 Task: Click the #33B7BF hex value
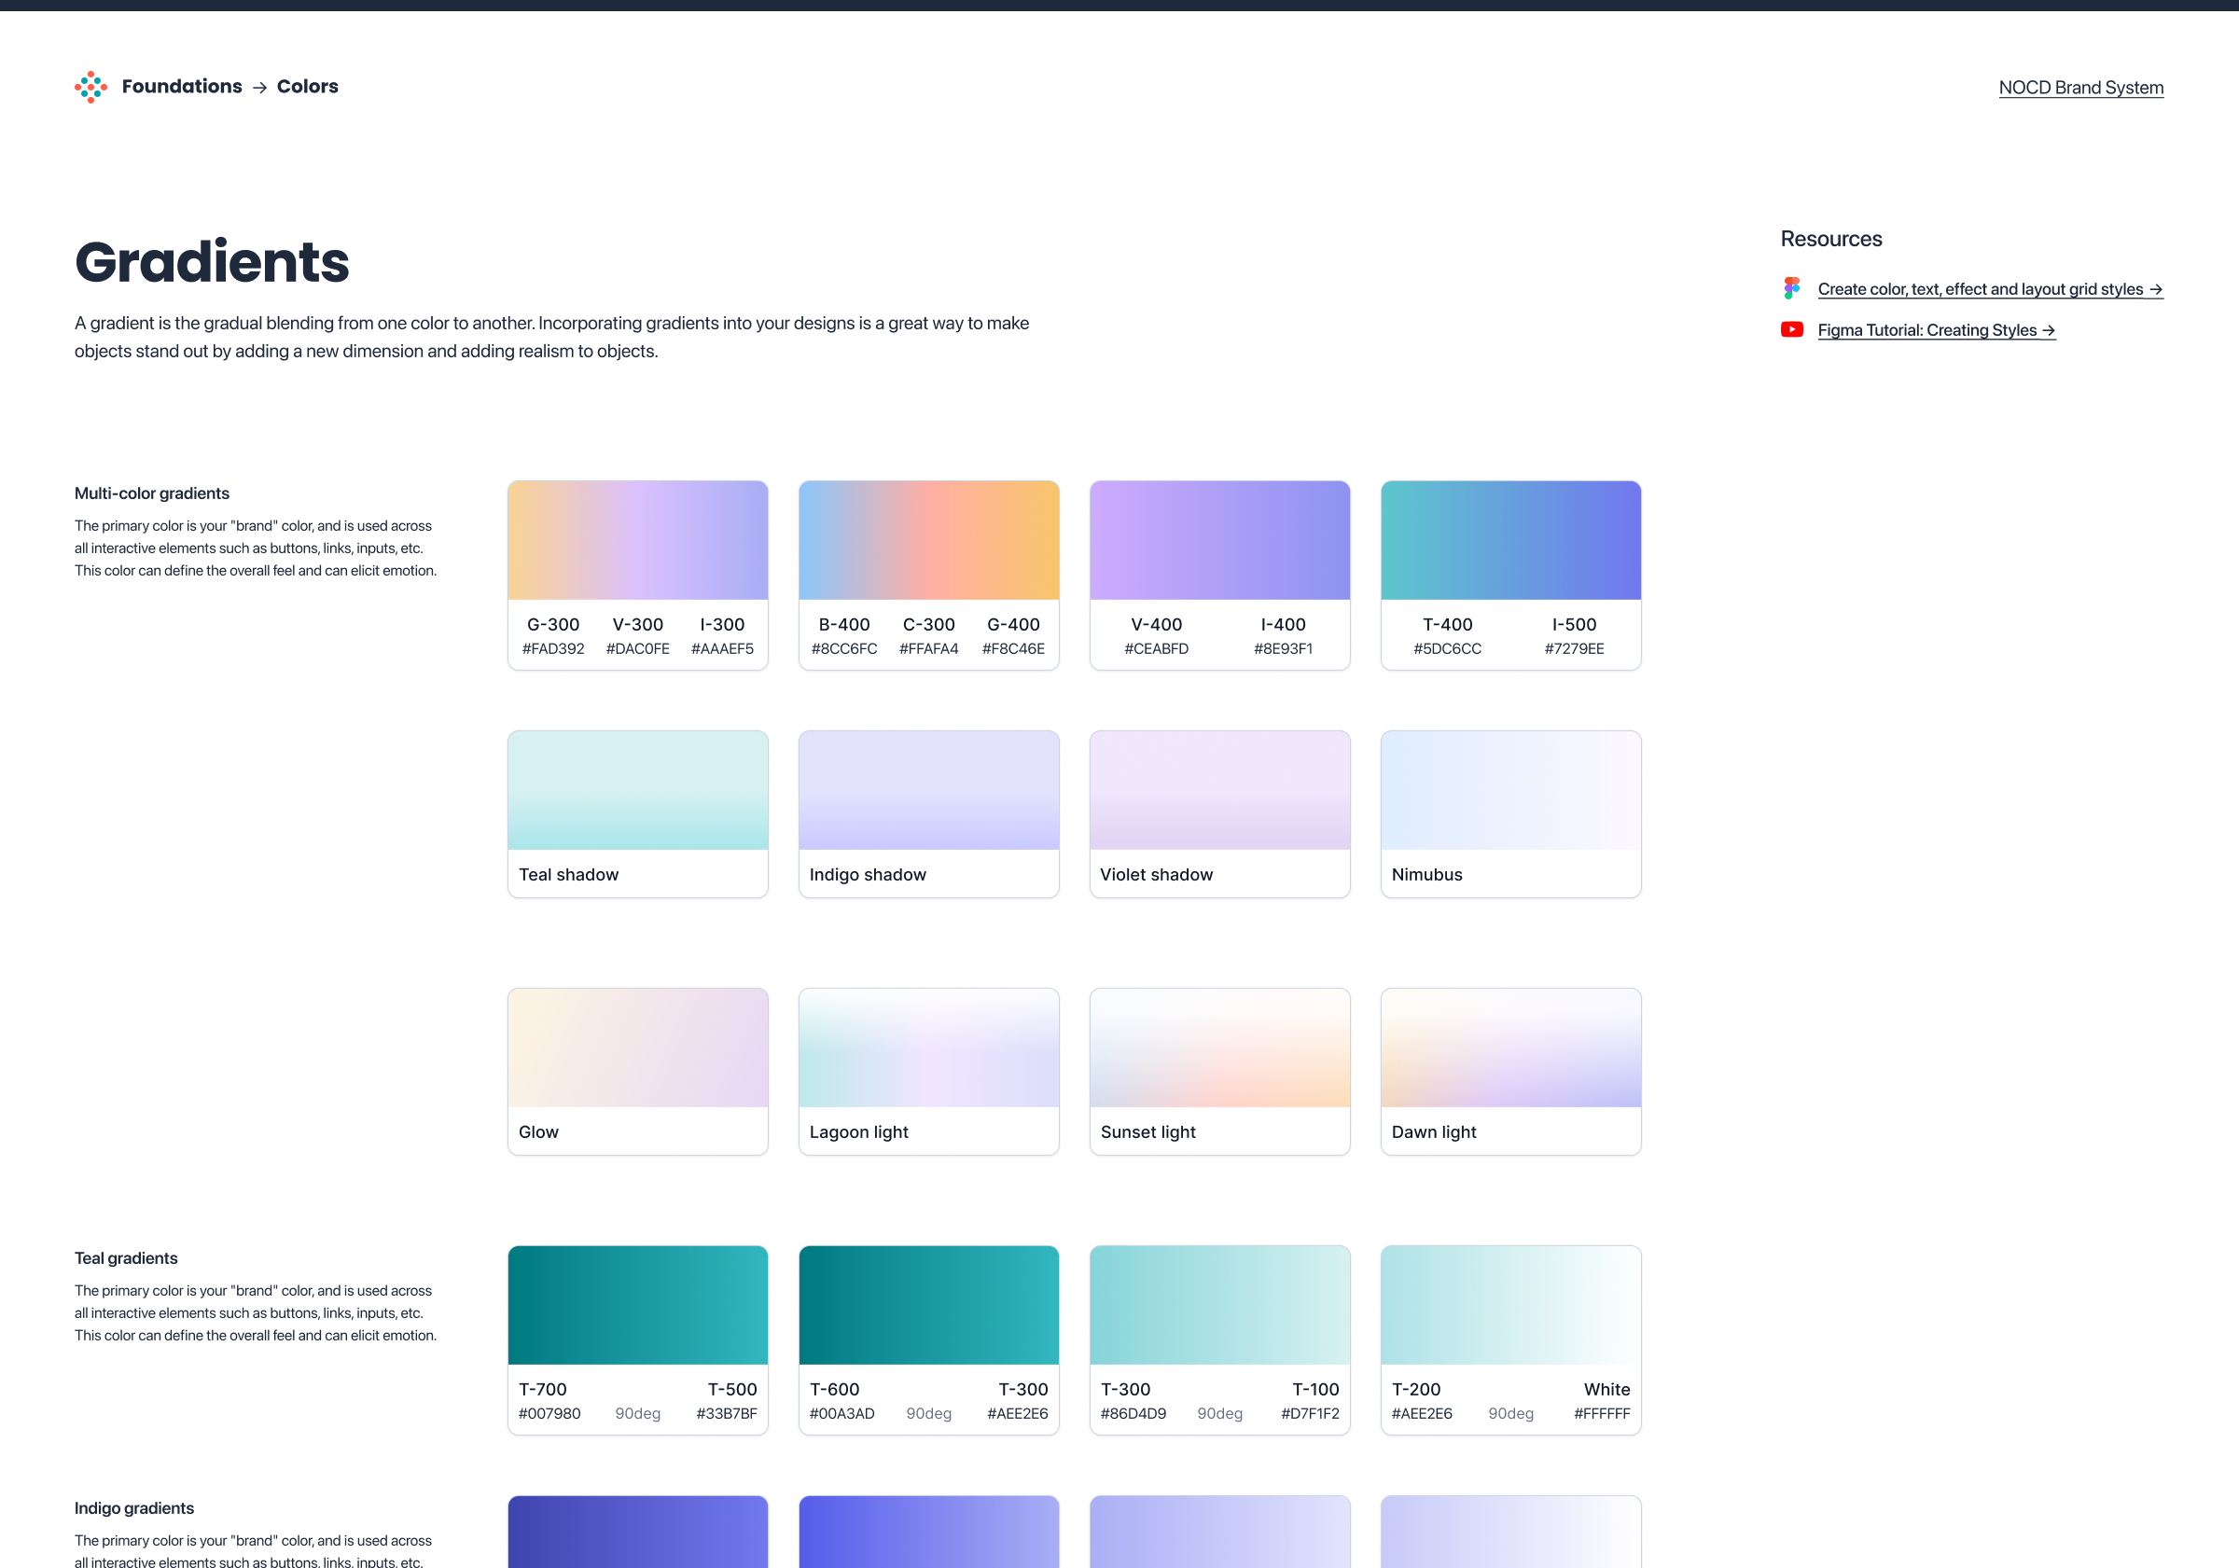[727, 1413]
